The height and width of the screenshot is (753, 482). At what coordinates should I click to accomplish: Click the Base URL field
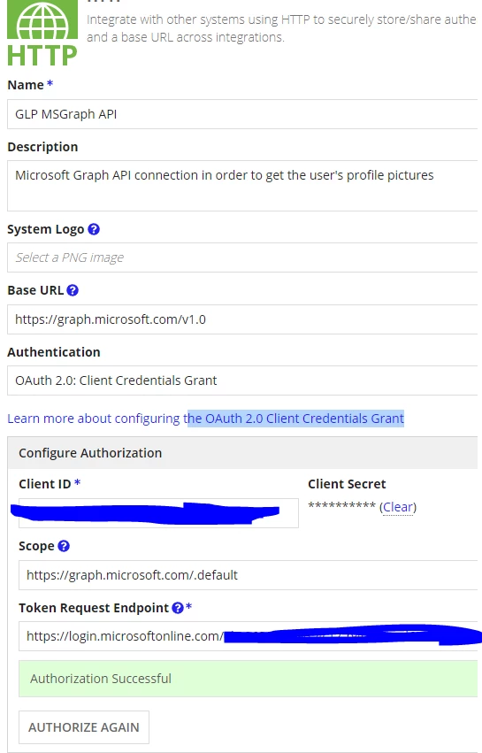[x=242, y=319]
